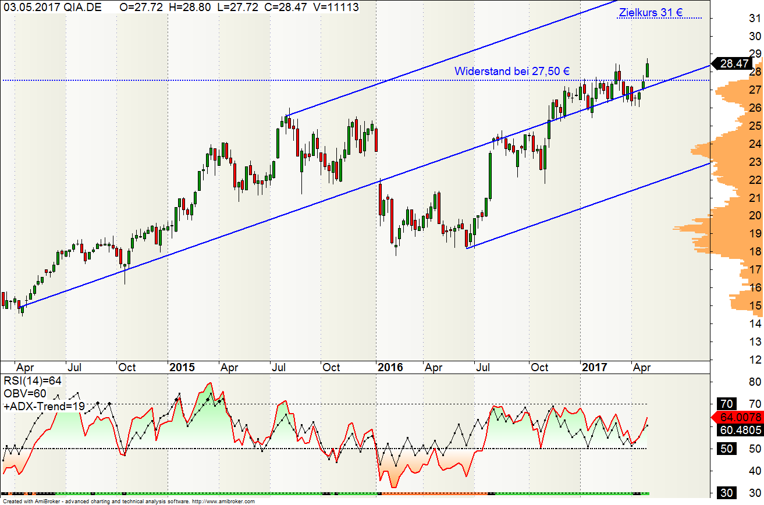Click the OBV=60 indicator label

24,394
